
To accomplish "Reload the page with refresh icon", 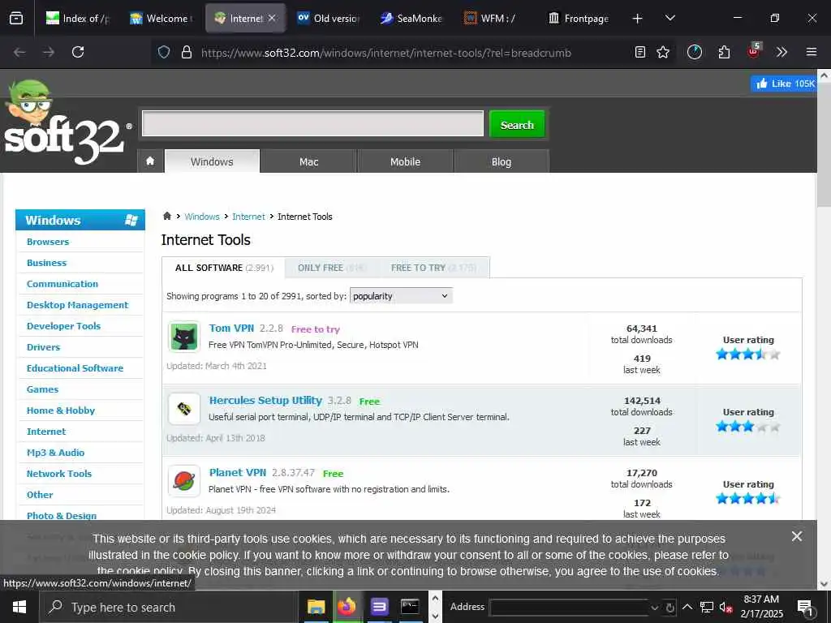I will [x=78, y=52].
